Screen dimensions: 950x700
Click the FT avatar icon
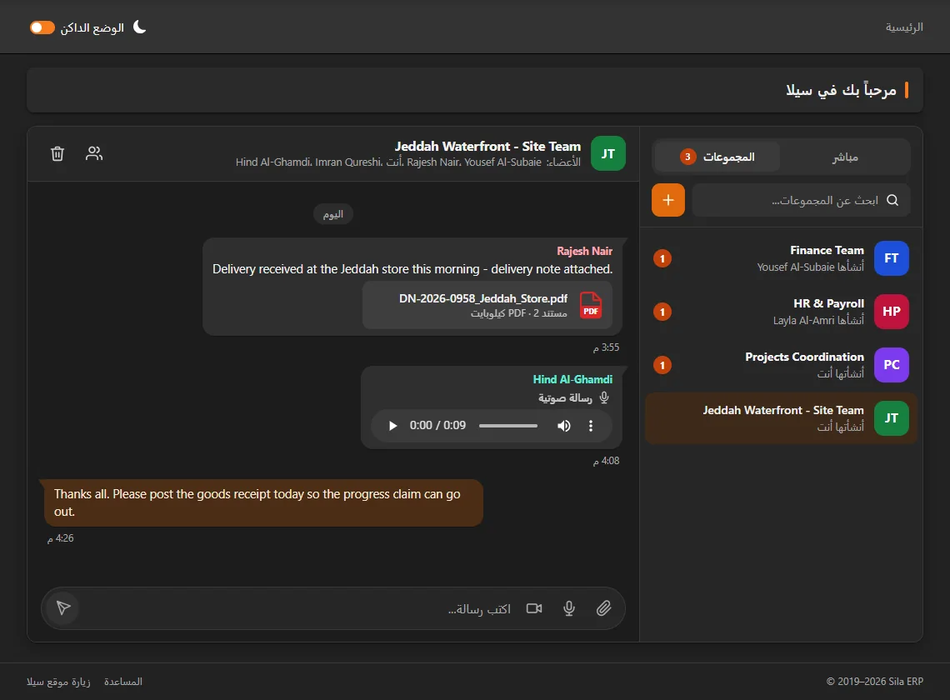pyautogui.click(x=891, y=258)
